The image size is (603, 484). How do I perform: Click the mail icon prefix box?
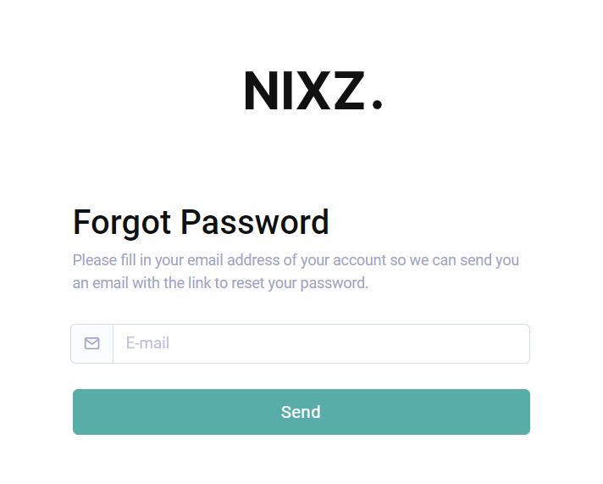92,343
